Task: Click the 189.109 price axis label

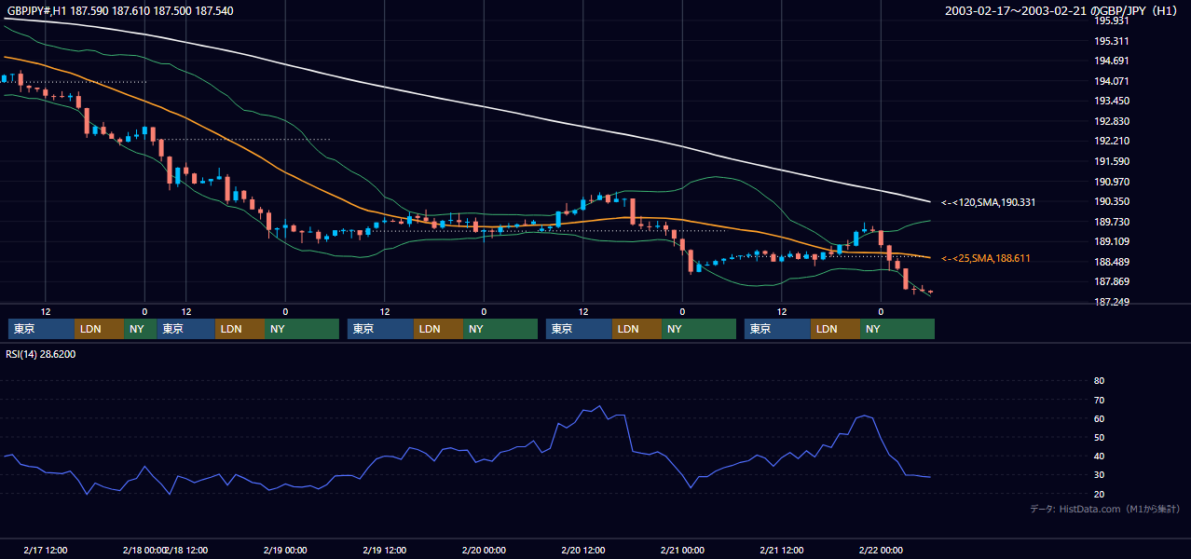Action: [1111, 241]
